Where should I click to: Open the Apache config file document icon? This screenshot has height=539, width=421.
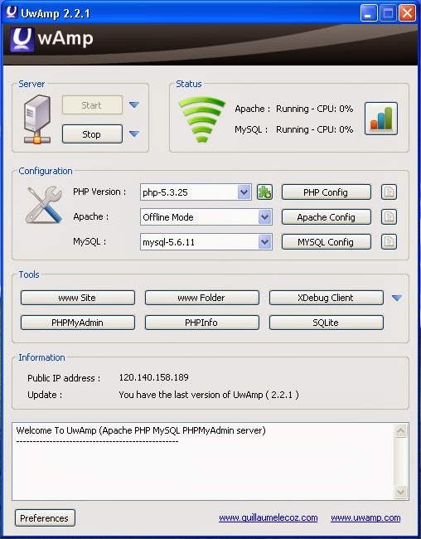[389, 217]
